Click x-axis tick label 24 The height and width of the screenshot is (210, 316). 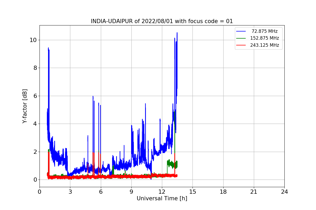284,192
